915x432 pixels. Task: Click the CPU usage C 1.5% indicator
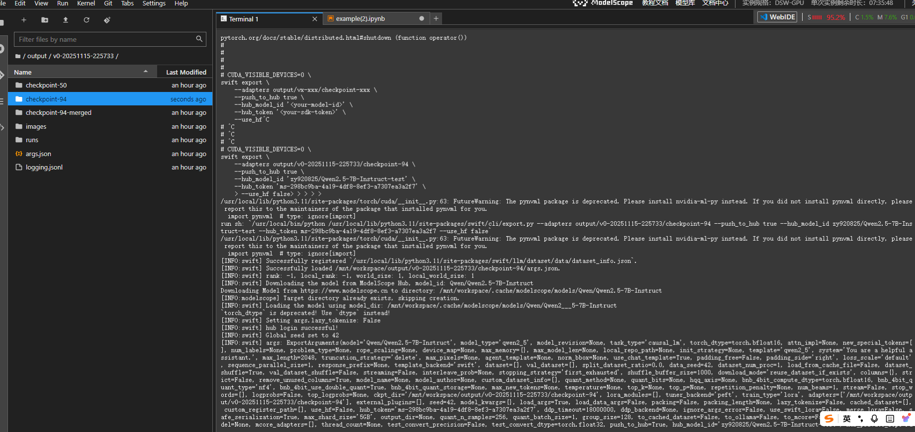click(x=864, y=17)
